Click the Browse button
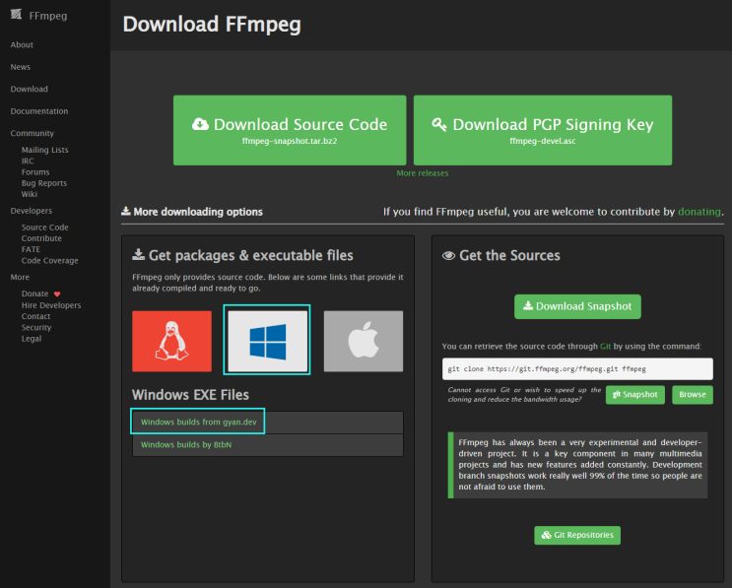This screenshot has height=588, width=732. click(x=693, y=395)
